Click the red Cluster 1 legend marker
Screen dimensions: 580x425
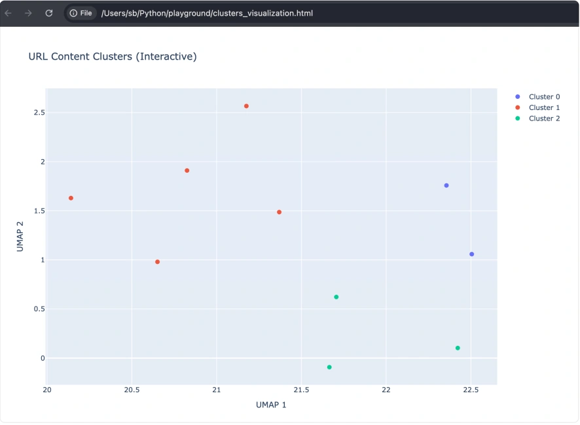[x=517, y=107]
